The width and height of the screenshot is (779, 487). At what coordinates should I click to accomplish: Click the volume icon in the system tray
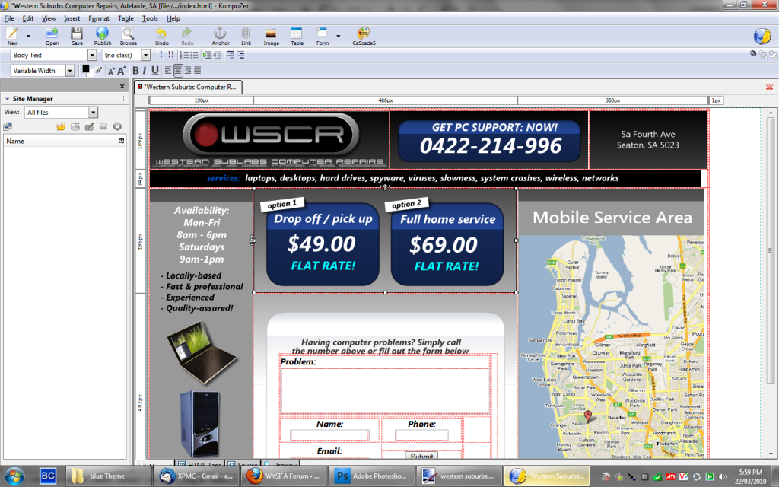723,476
